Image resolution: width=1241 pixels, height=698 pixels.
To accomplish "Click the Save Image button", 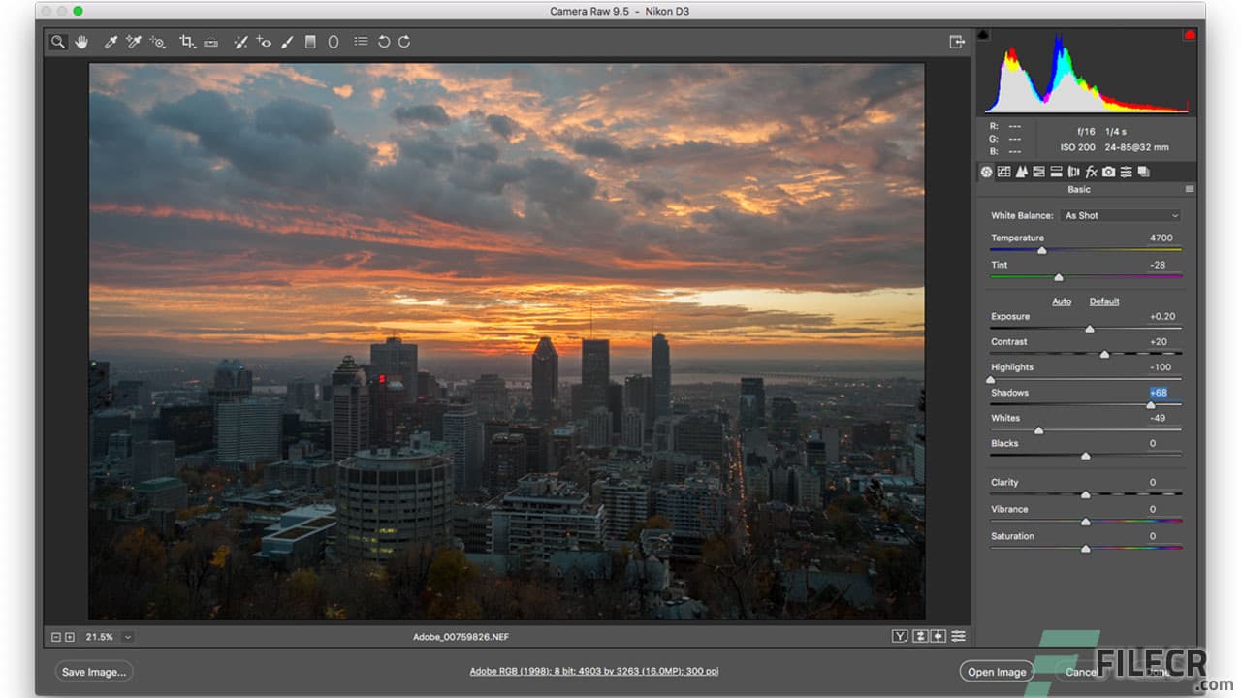I will [93, 671].
